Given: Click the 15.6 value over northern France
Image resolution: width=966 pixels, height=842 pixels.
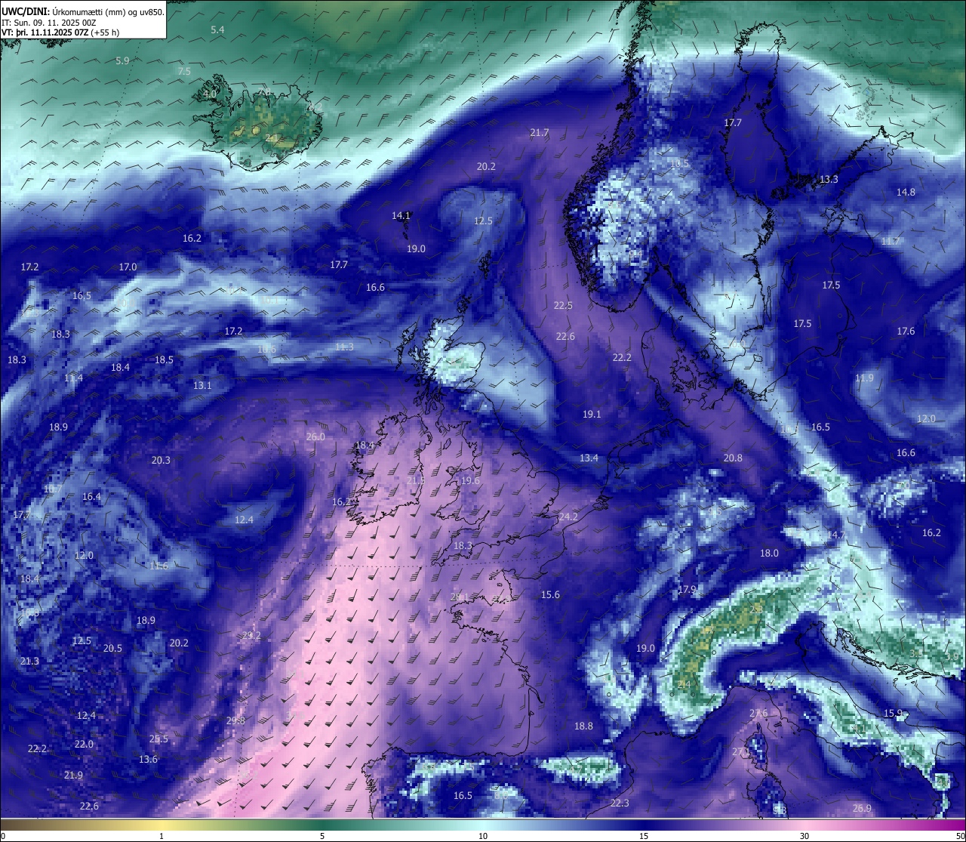Looking at the screenshot, I should [x=550, y=594].
